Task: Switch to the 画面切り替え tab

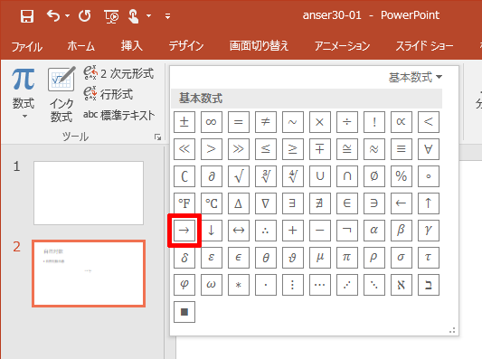Action: [260, 46]
